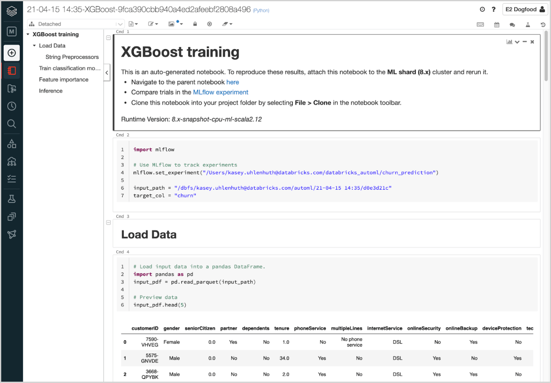Show keyboard shortcuts icon in toolbar

480,24
